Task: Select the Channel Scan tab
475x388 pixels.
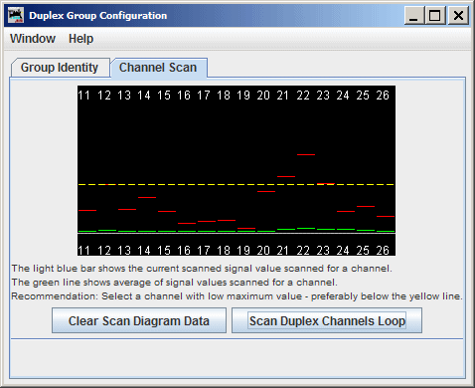Action: [158, 68]
